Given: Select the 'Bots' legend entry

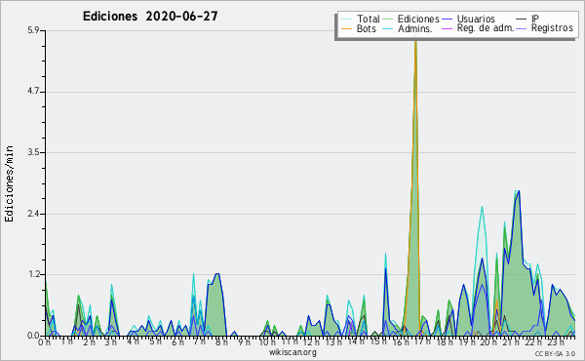Looking at the screenshot, I should coord(367,28).
